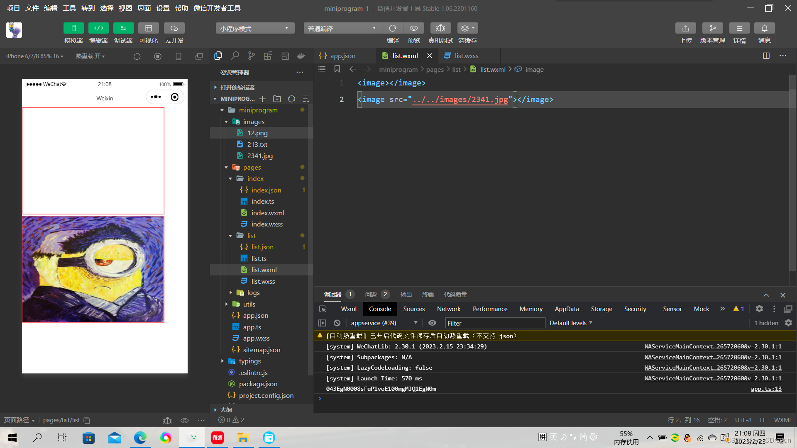Viewport: 797px width, 448px height.
Task: Click the 2341.jpg file in images folder
Action: click(260, 156)
